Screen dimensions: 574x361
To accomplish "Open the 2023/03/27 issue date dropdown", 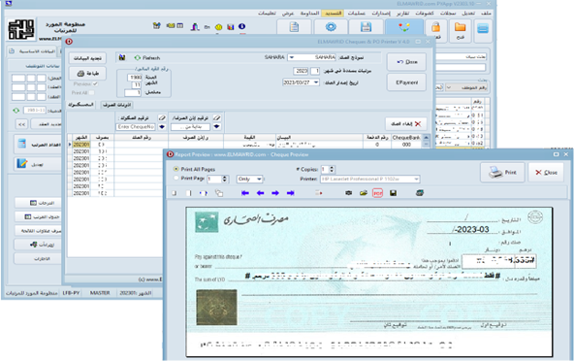I will tap(315, 82).
